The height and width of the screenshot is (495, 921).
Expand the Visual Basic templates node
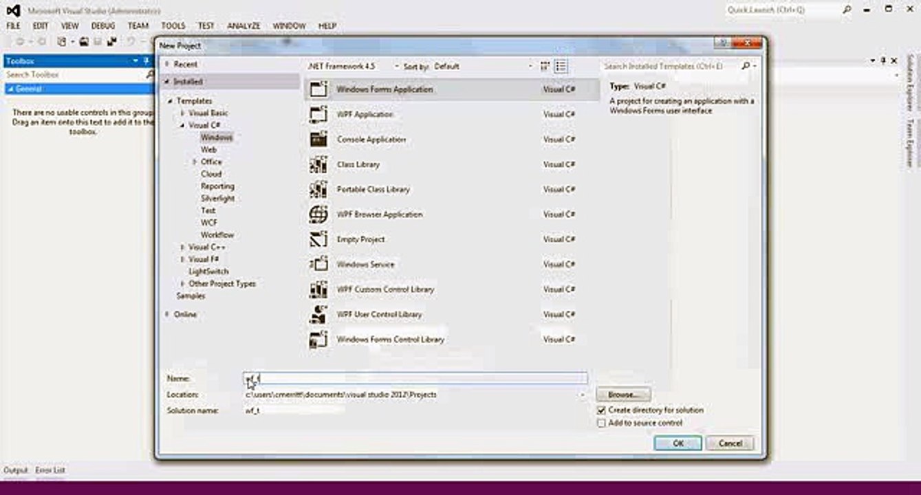[182, 113]
